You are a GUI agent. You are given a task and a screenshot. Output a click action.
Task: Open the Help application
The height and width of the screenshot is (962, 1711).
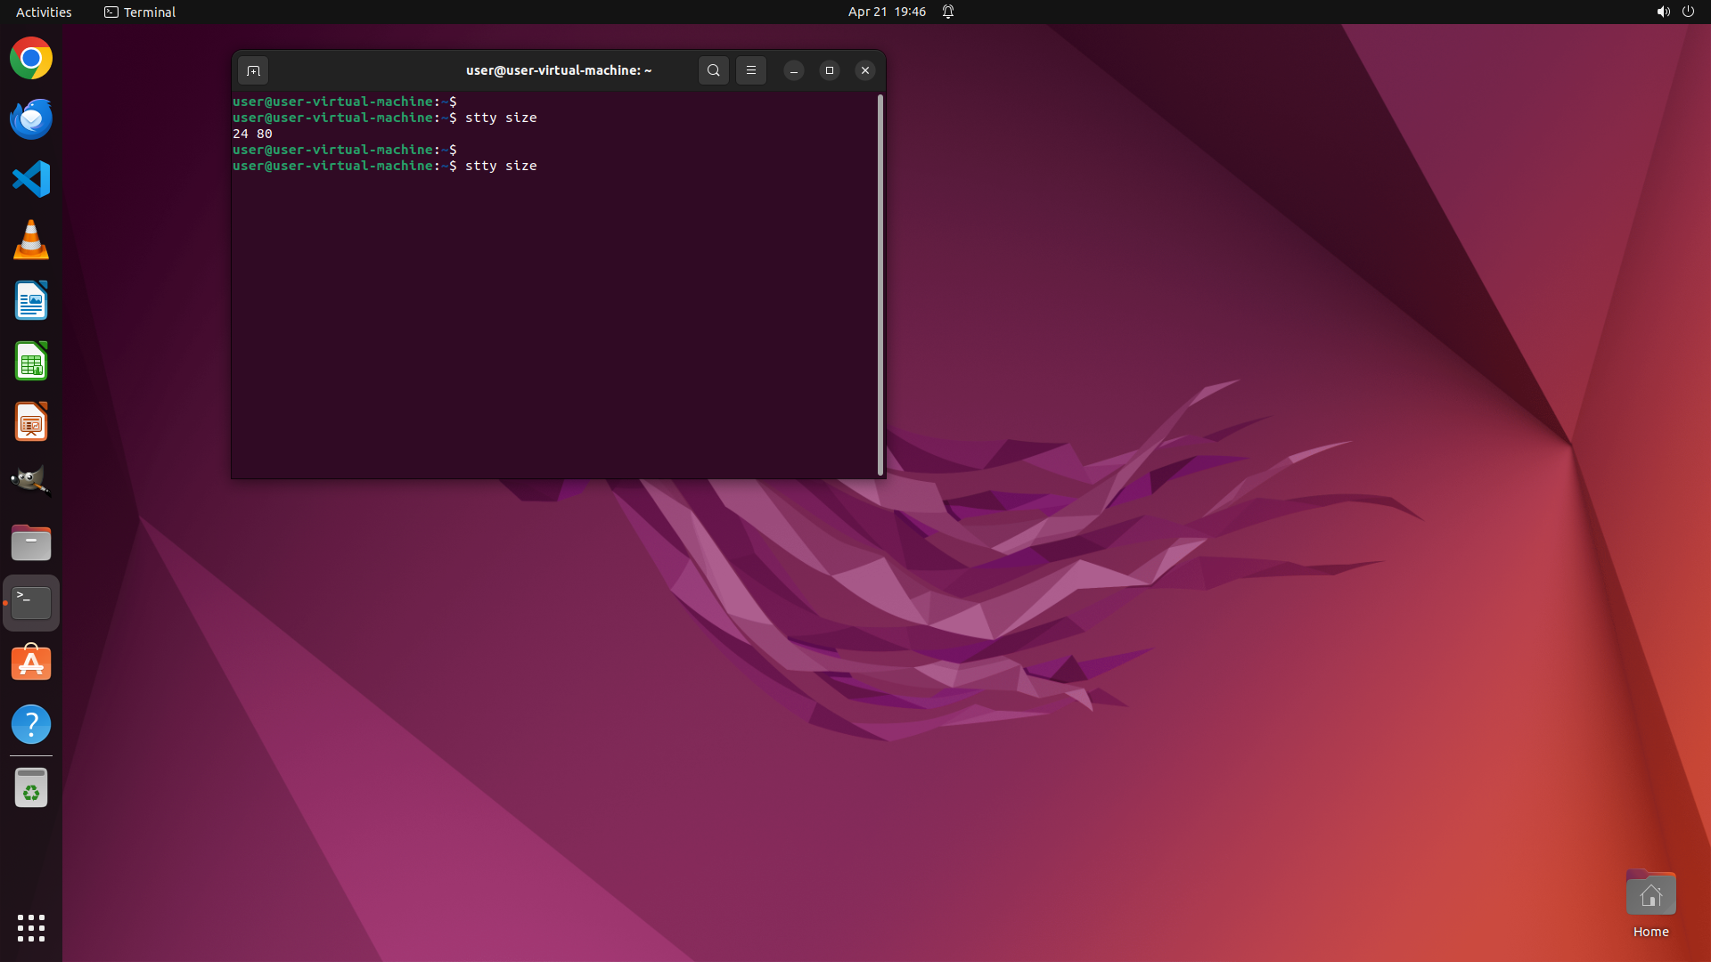pos(31,724)
